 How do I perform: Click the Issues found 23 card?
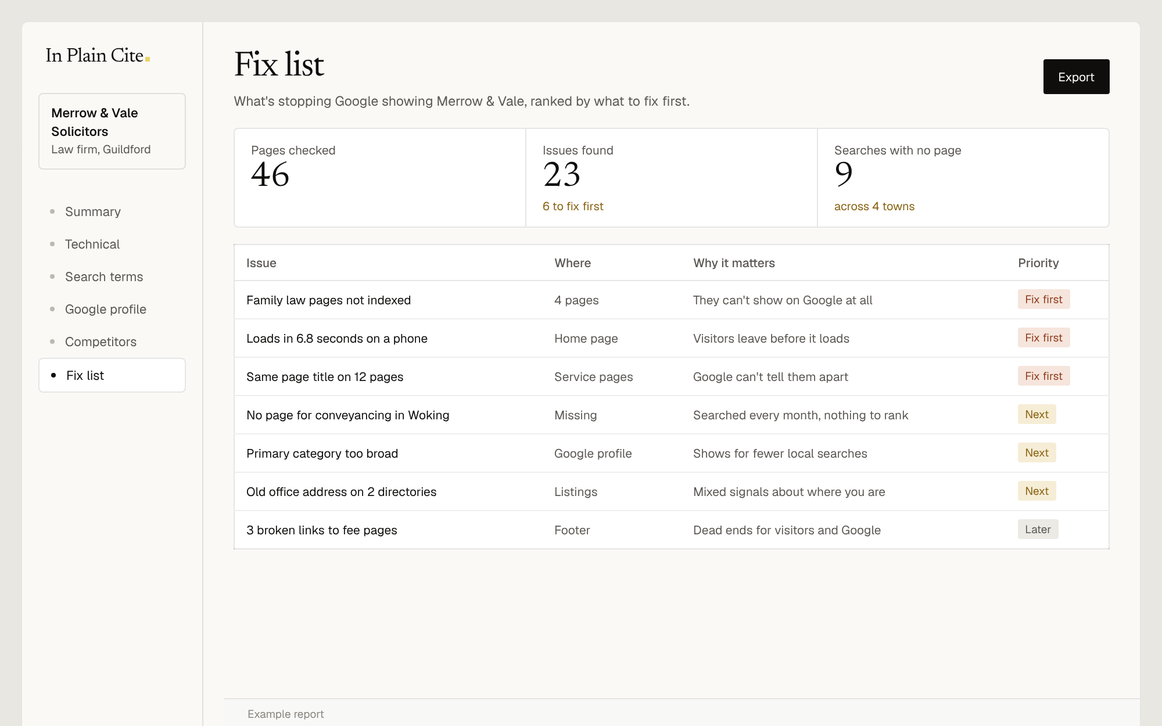point(672,178)
